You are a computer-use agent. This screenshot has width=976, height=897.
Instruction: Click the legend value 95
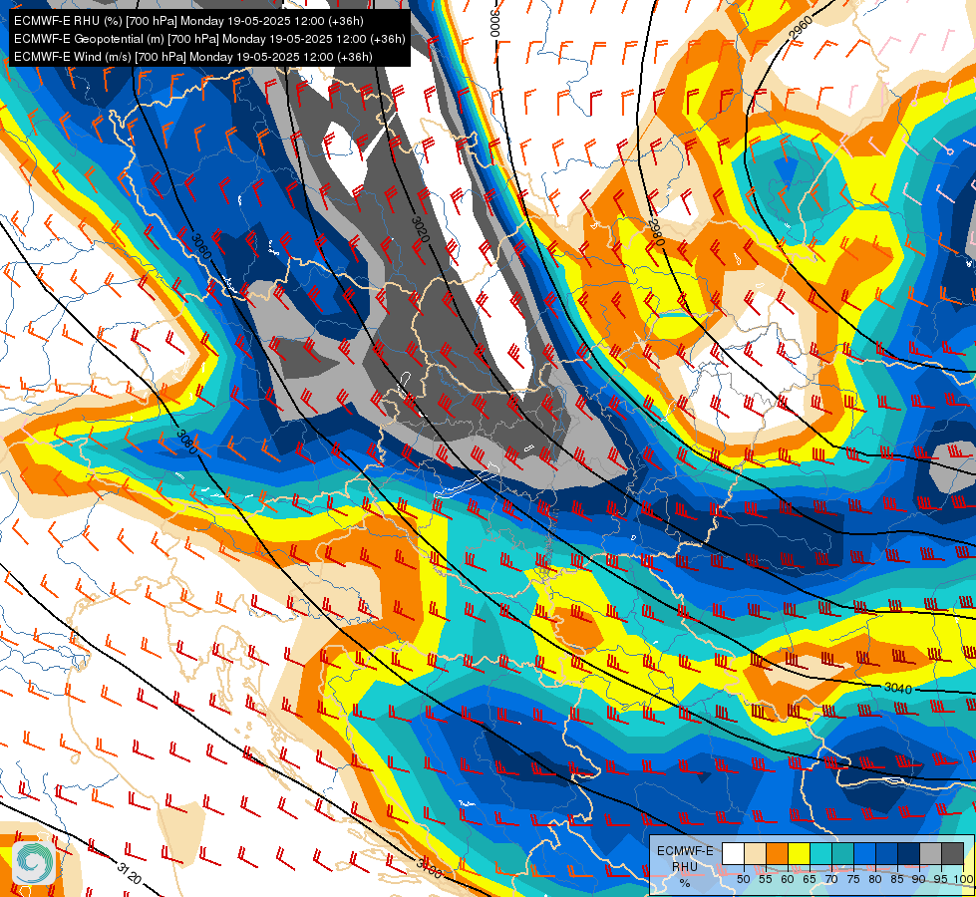pos(942,879)
